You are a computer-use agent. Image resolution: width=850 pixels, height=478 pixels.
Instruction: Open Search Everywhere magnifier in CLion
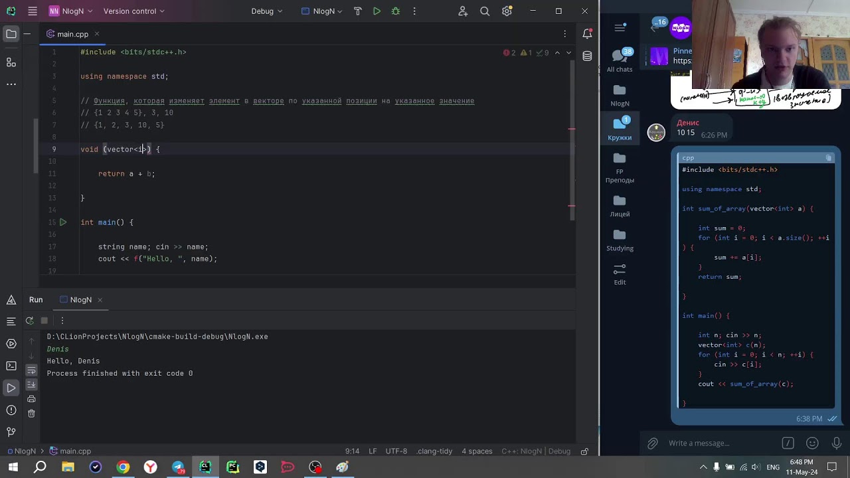point(485,11)
